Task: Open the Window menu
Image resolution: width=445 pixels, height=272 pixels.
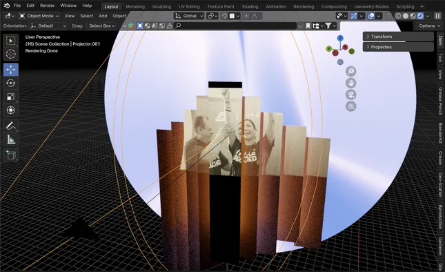Action: (68, 6)
